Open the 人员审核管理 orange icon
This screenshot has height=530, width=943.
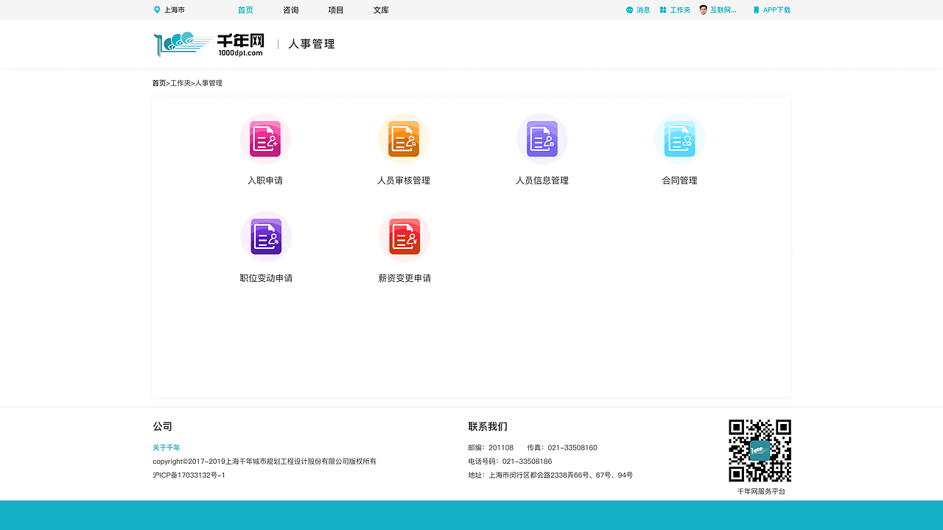tap(404, 139)
